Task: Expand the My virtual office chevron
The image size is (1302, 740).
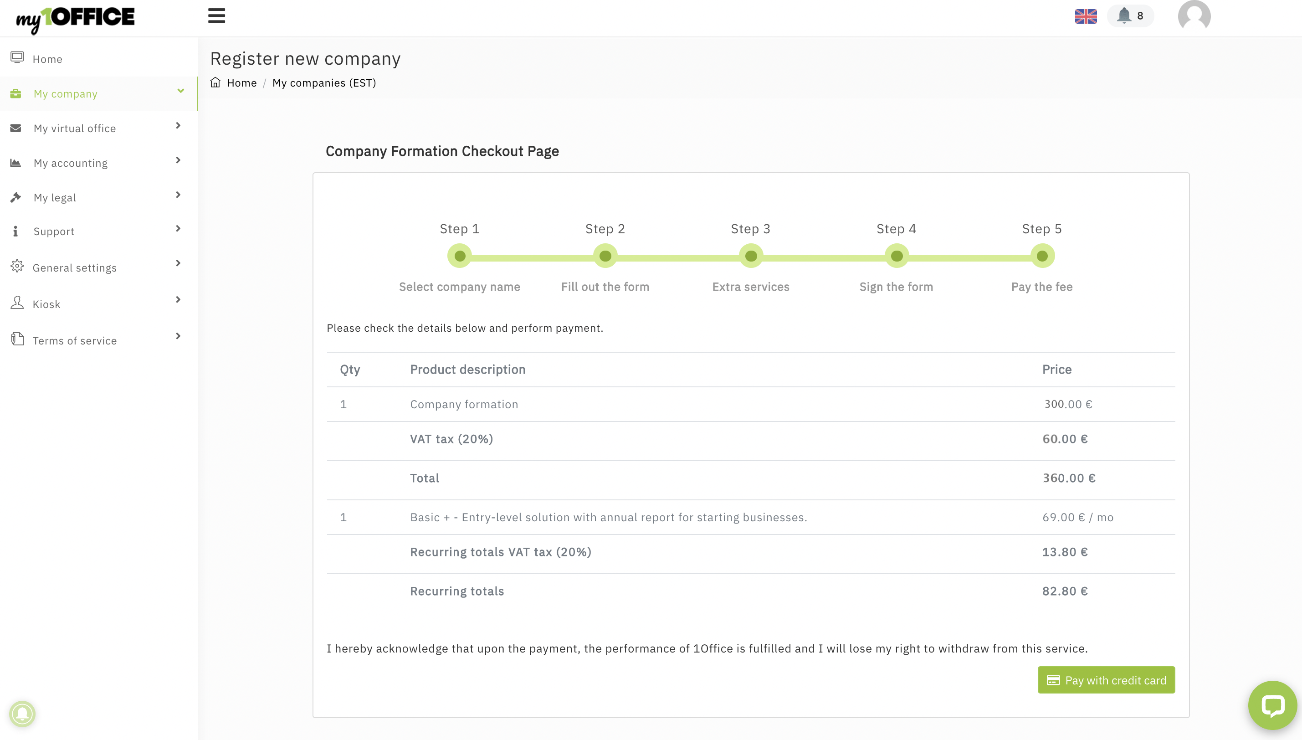Action: [178, 126]
